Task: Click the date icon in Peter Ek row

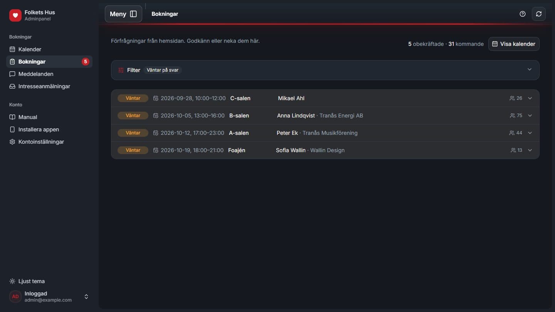Action: [x=156, y=133]
